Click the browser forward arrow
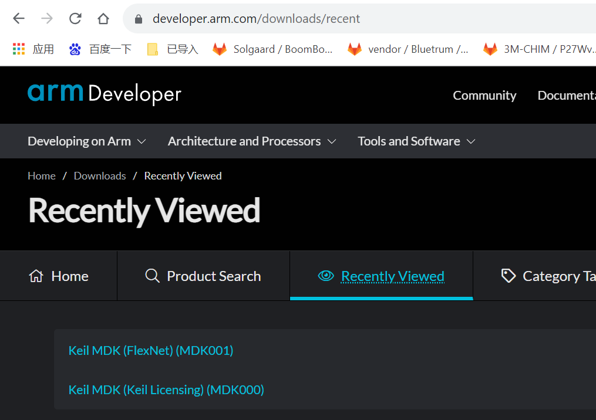 (47, 18)
